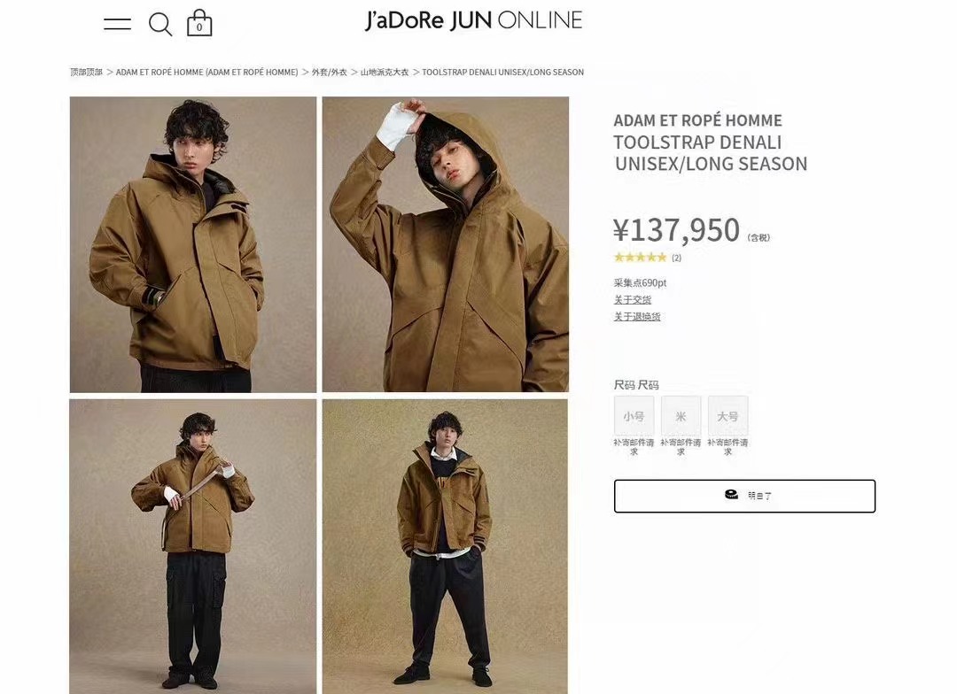Screen dimensions: 957x694
Task: Select the 小号 size option
Action: click(x=634, y=416)
